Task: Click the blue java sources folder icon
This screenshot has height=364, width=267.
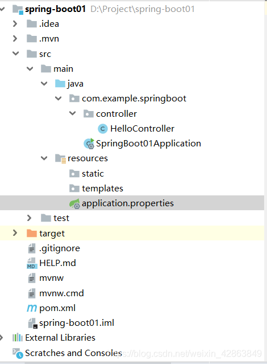Action: (x=60, y=84)
